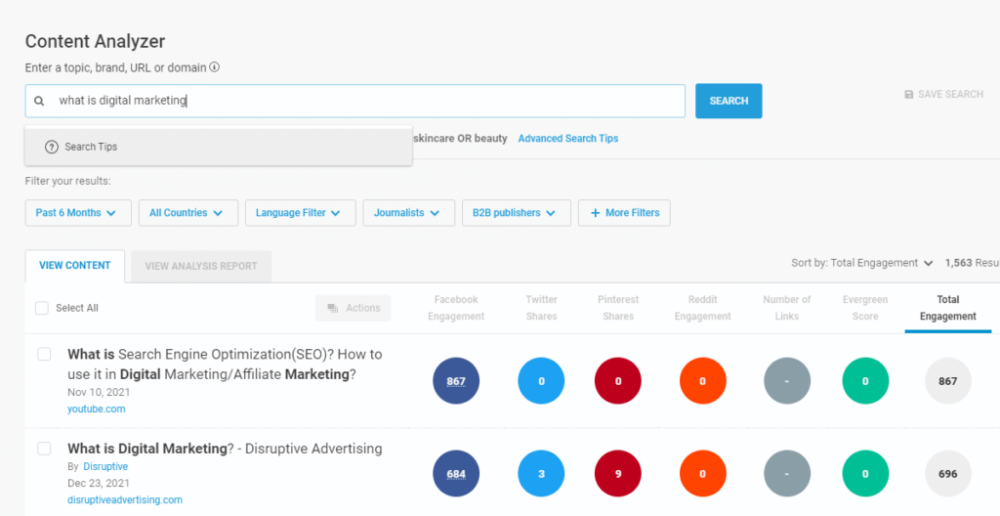Click the plus icon on More Filters
Image resolution: width=1000 pixels, height=516 pixels.
(x=595, y=213)
